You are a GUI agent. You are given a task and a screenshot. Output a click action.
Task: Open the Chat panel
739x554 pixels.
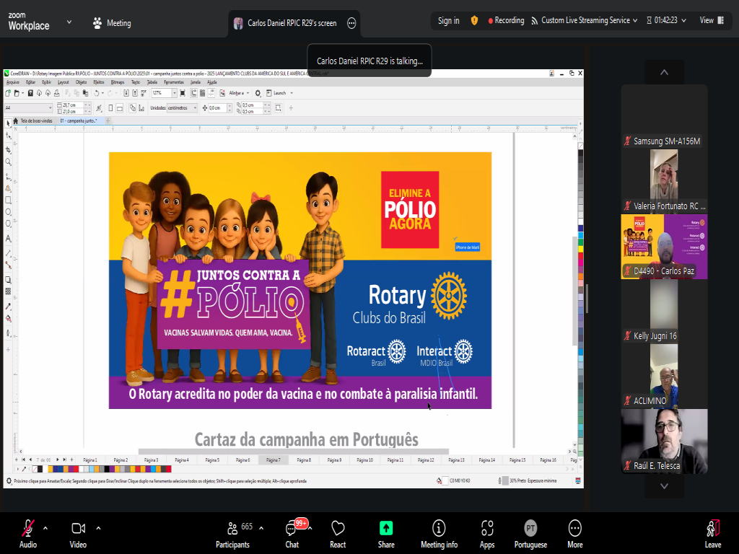coord(292,532)
